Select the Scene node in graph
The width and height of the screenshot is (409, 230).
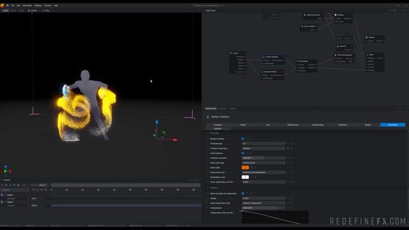375,63
